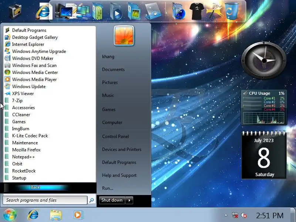Click the Shut down button
The width and height of the screenshot is (296, 222).
112,200
